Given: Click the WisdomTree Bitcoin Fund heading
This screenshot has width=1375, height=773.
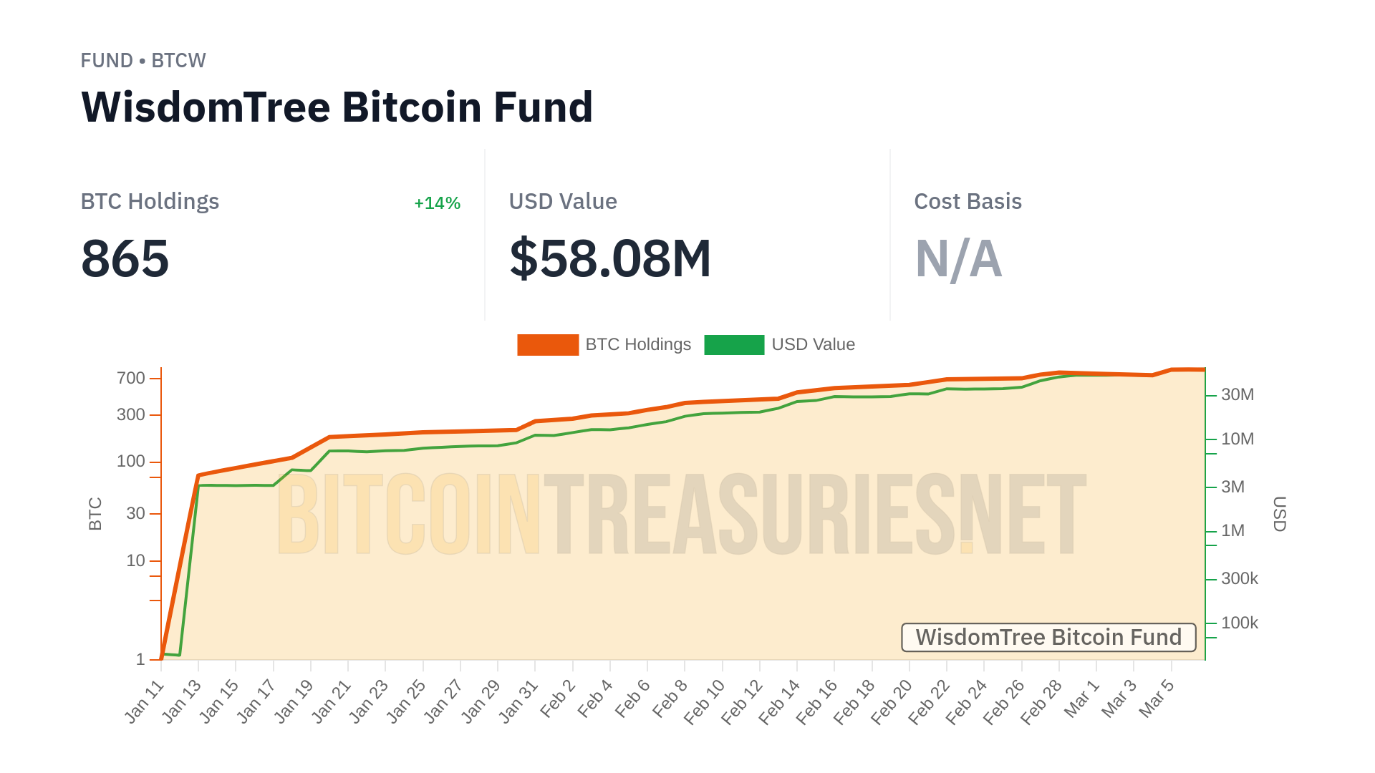Looking at the screenshot, I should pyautogui.click(x=337, y=107).
